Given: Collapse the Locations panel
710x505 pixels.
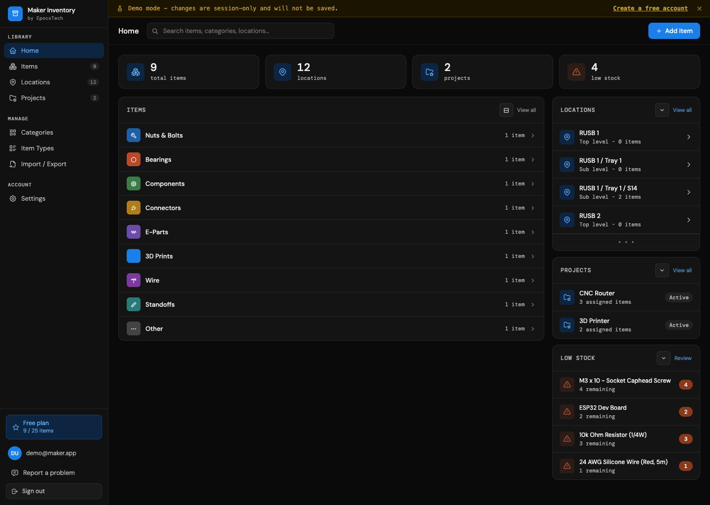Looking at the screenshot, I should [662, 110].
